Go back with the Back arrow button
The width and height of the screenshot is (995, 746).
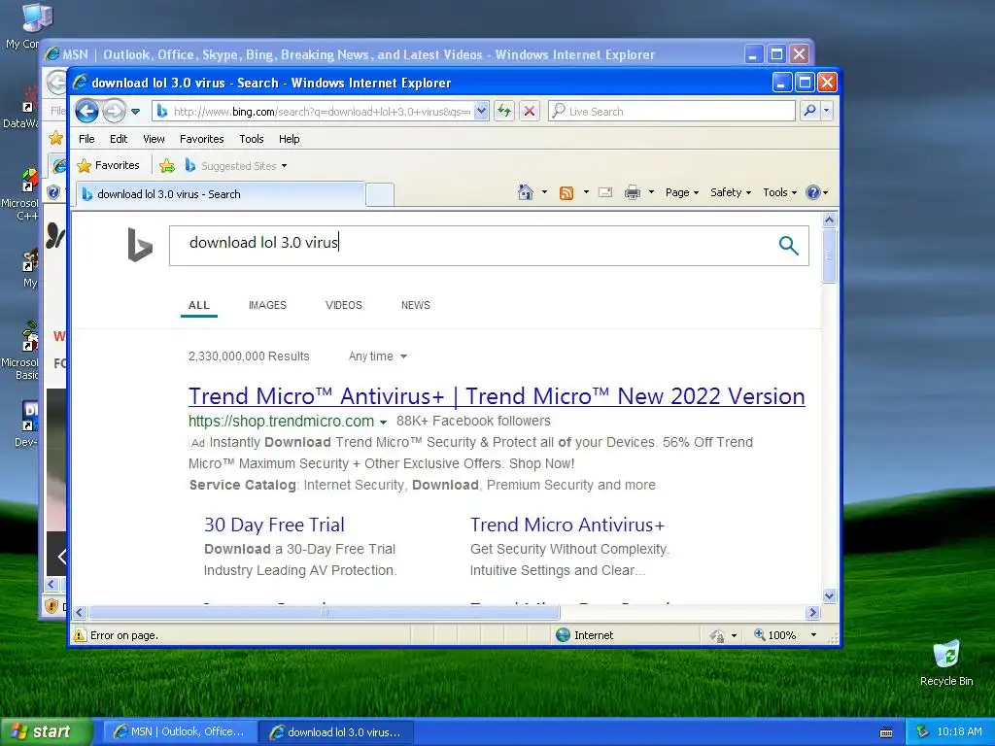[x=86, y=112]
